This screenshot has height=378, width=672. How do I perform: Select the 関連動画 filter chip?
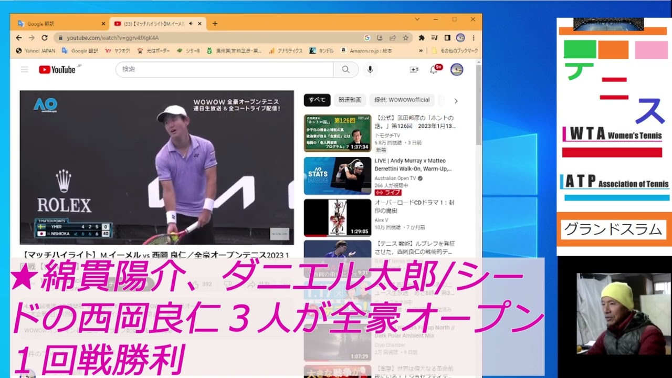point(350,100)
